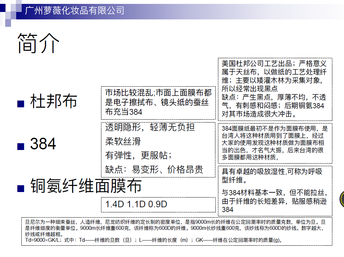This screenshot has width=344, height=257.
Task: Select the text box starting 市场比较混乱
Action: click(158, 103)
